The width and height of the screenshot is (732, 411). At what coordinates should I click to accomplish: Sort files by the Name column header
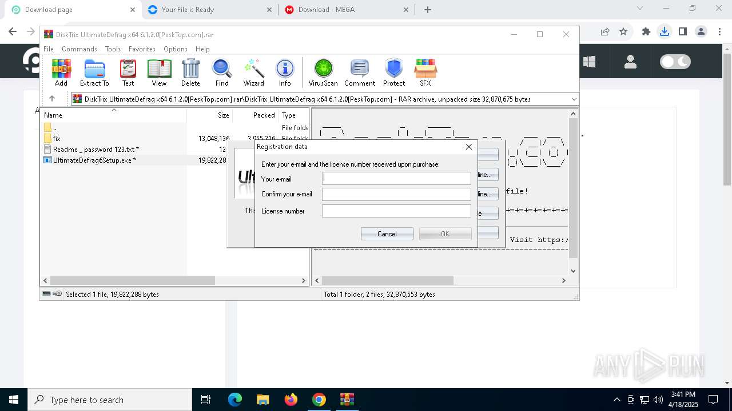(x=114, y=115)
